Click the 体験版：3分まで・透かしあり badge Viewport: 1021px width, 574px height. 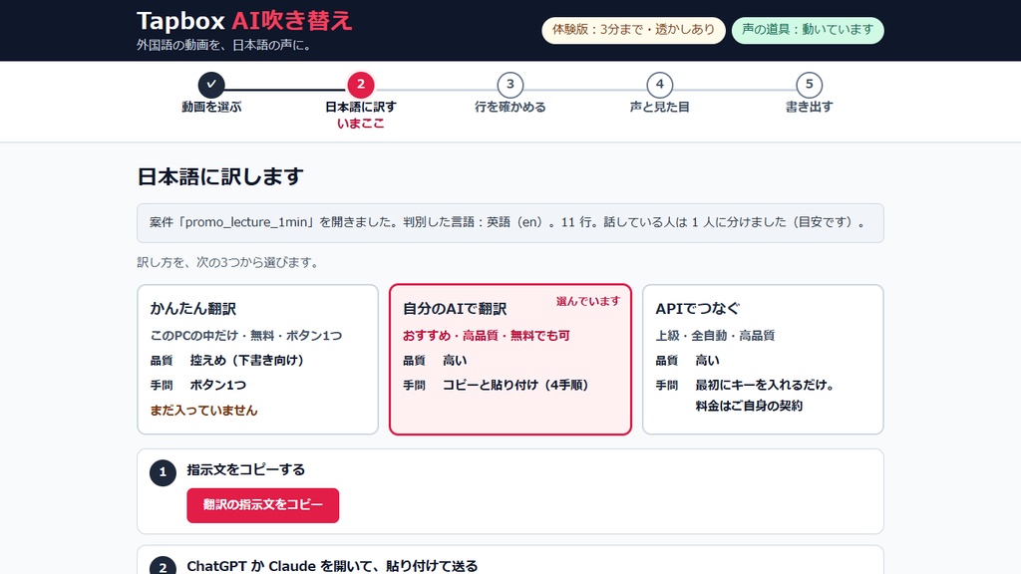[x=633, y=30]
